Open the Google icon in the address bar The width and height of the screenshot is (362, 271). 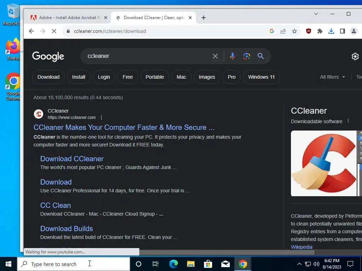pos(272,31)
